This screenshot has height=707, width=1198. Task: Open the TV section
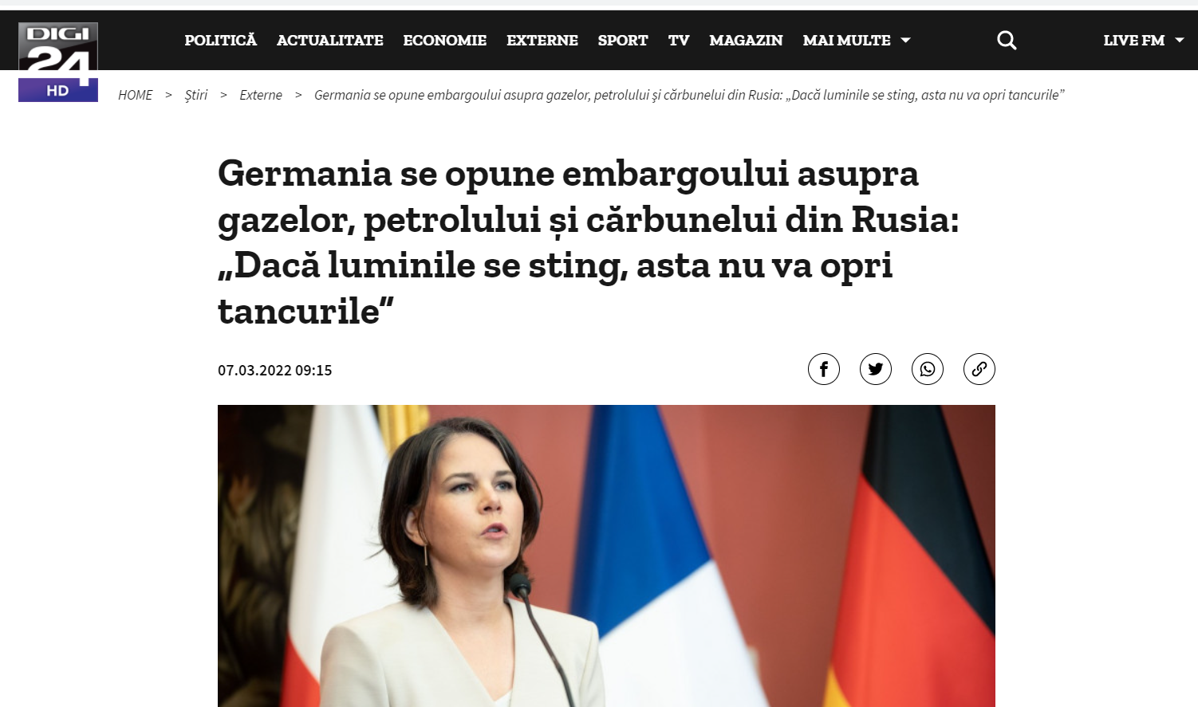click(679, 40)
